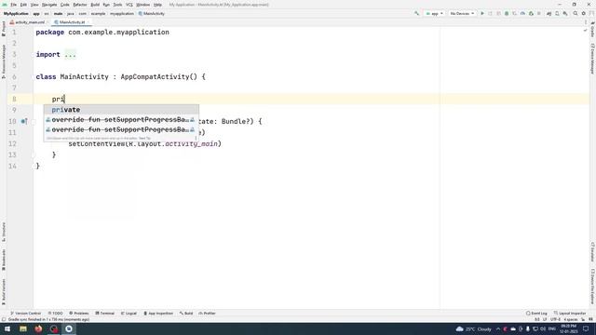Click the Profile app icon
This screenshot has width=596, height=335.
point(522,14)
